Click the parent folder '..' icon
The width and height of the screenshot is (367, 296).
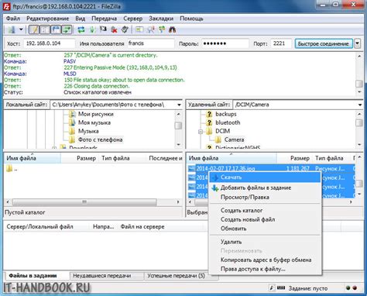click(9, 169)
